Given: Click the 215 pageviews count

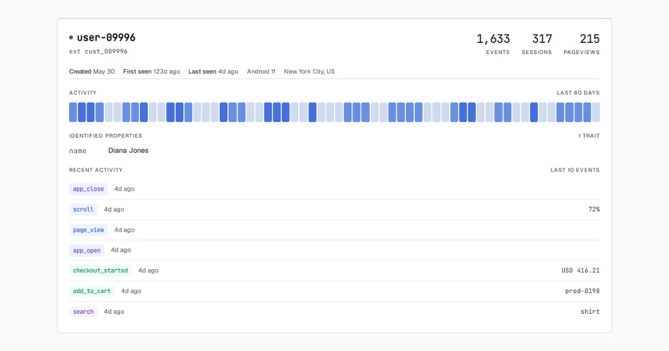Looking at the screenshot, I should [x=589, y=39].
